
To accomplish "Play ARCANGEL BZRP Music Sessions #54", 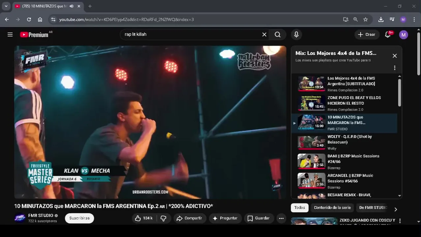I will click(344, 181).
